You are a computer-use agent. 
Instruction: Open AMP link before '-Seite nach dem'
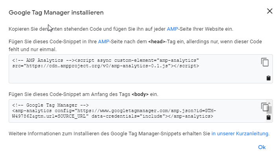pyautogui.click(x=103, y=42)
